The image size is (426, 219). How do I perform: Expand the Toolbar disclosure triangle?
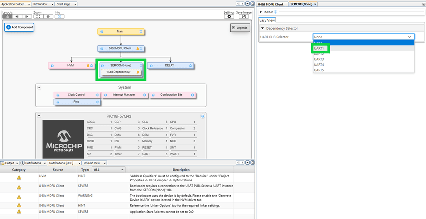(x=261, y=11)
